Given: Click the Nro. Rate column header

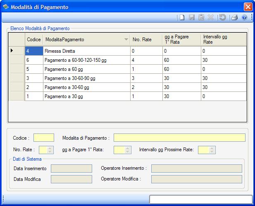Looking at the screenshot, I should coord(142,40).
